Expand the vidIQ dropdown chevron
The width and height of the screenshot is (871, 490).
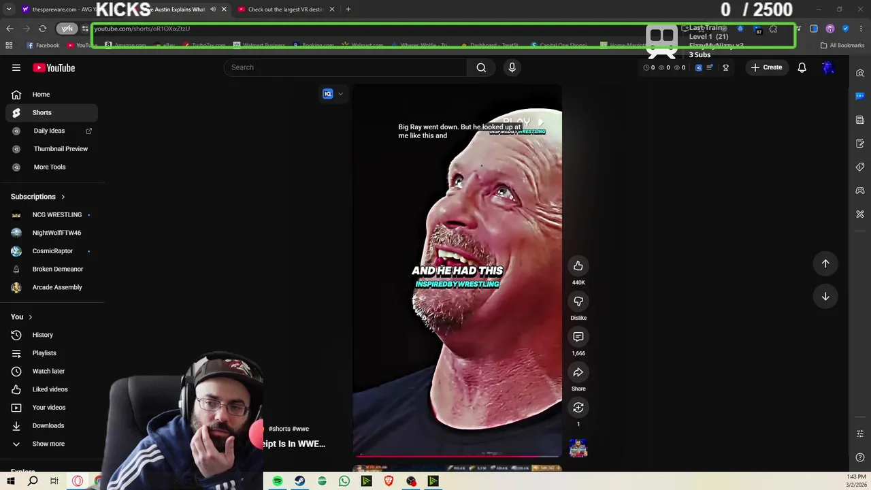pos(340,94)
